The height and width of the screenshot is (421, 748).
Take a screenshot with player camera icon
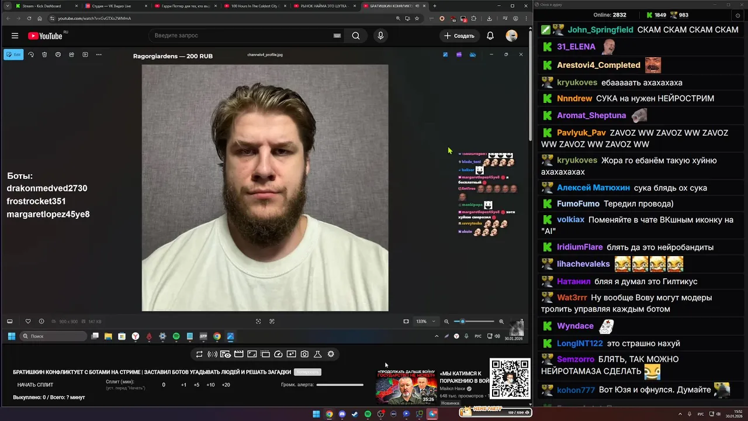tap(304, 354)
